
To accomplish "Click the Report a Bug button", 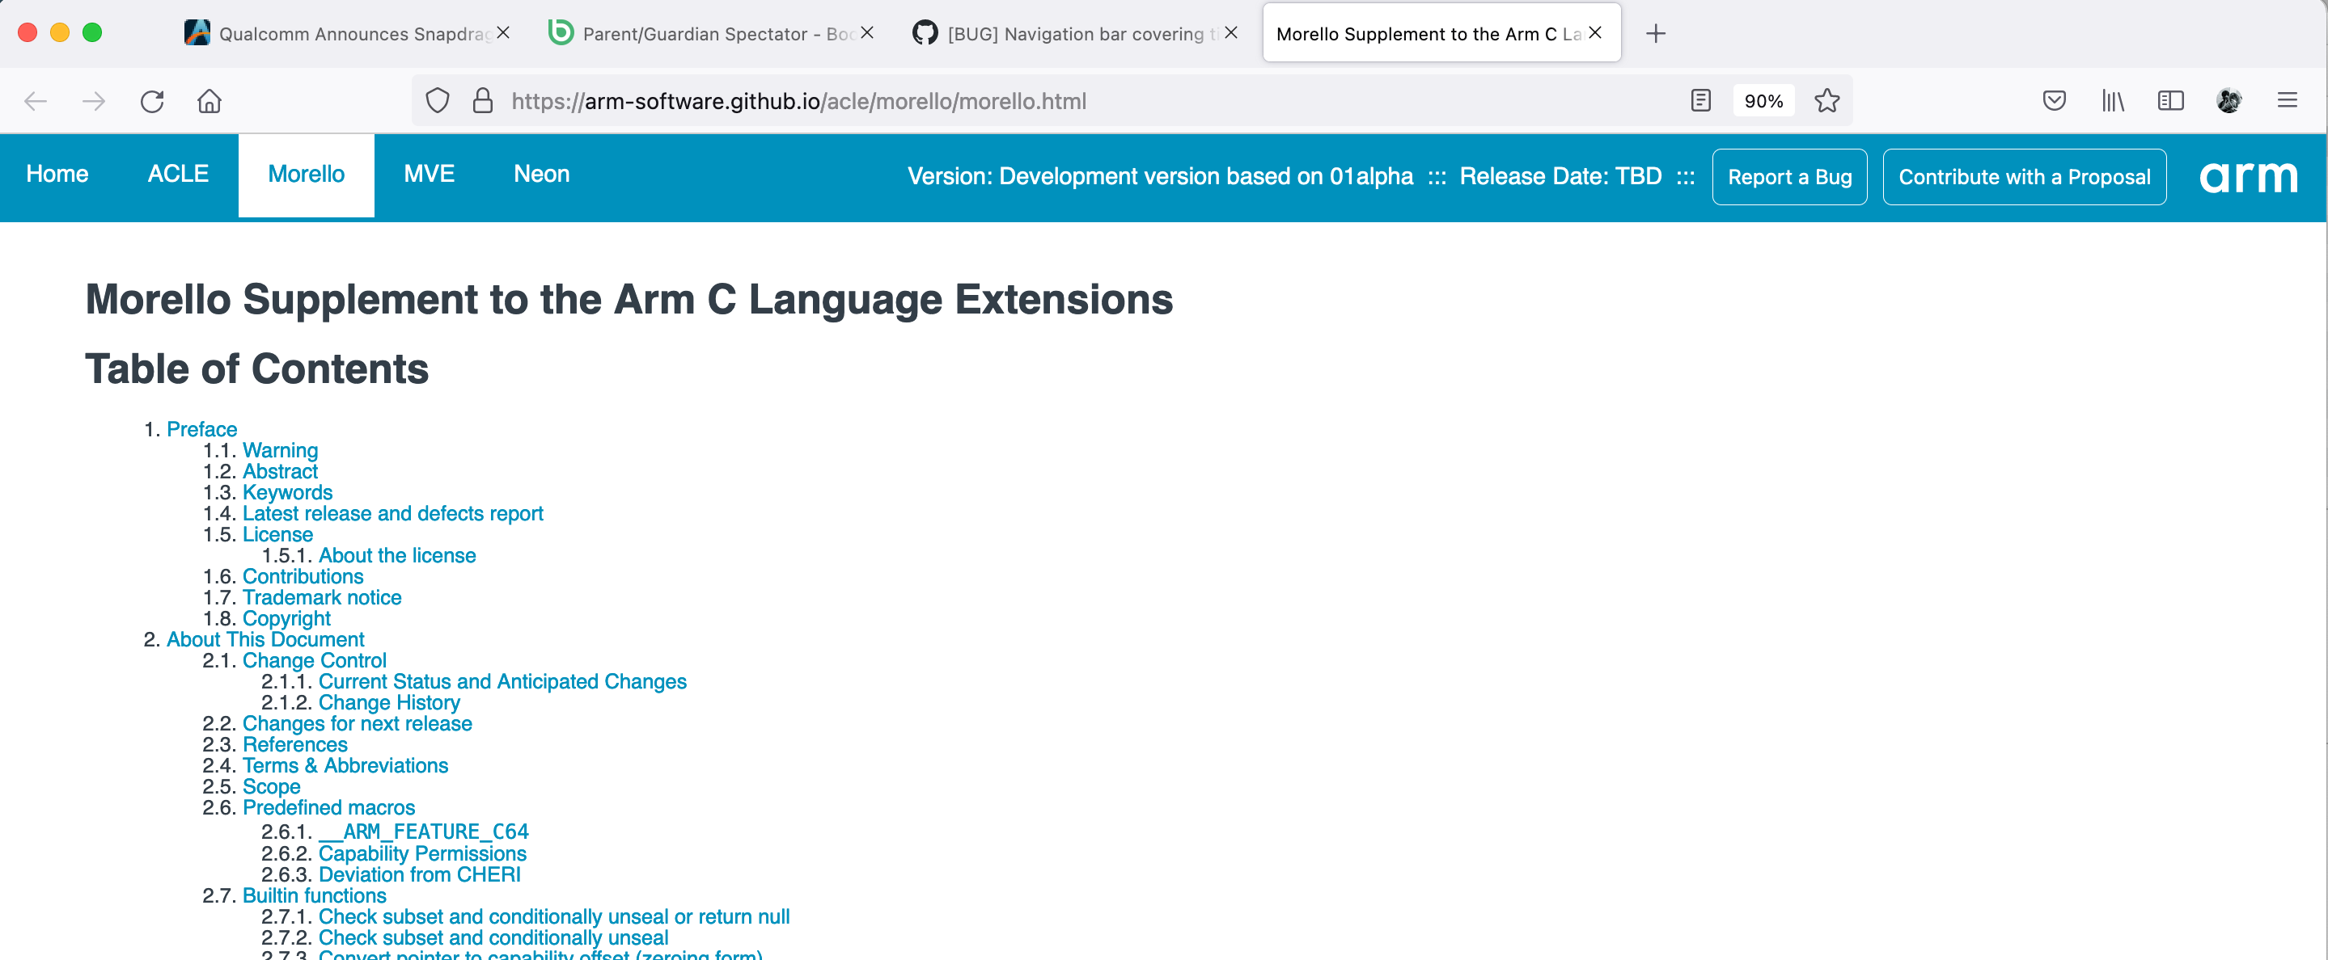I will (1788, 176).
